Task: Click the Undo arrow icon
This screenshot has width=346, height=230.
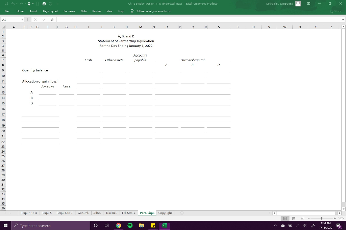Action: point(13,4)
